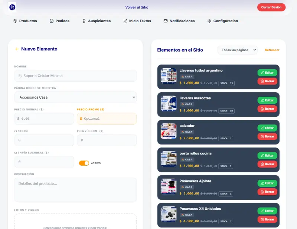Open the Accesorios Casa page dropdown
The height and width of the screenshot is (229, 297).
tap(75, 97)
